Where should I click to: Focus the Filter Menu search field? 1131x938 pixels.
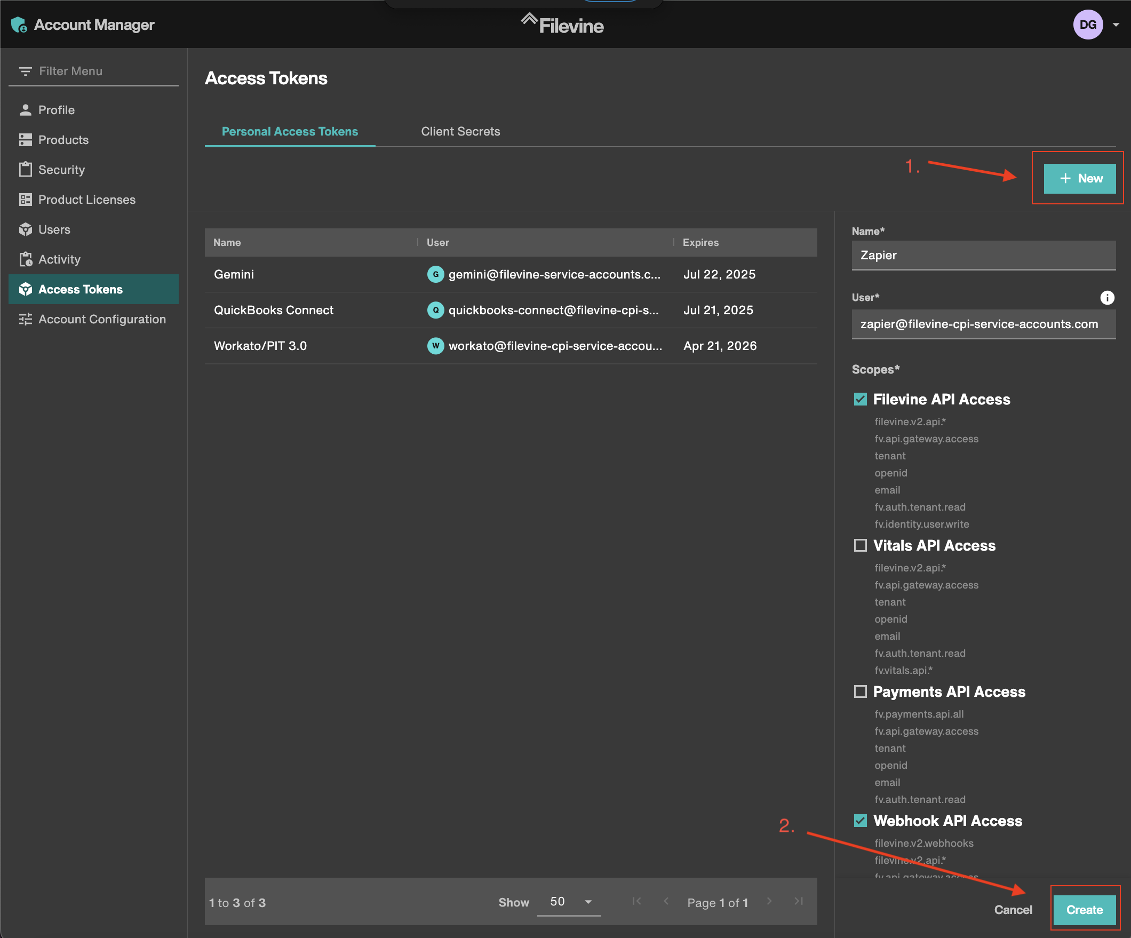coord(94,71)
